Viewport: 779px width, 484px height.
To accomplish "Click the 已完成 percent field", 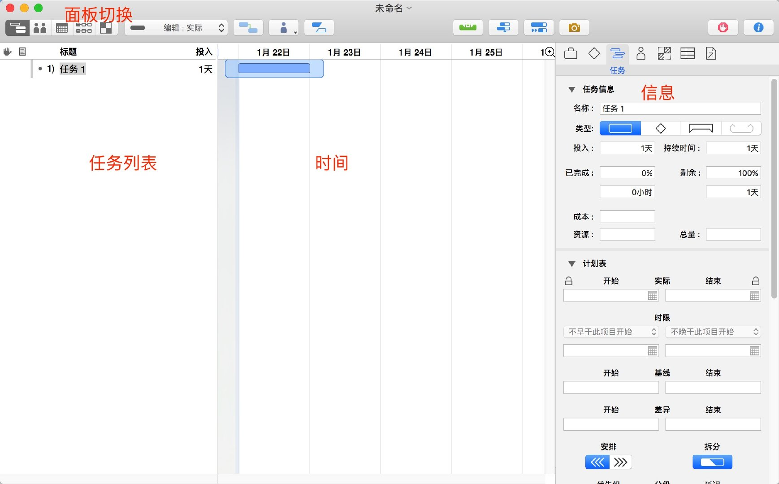I will 628,173.
